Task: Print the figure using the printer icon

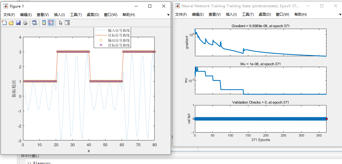Action: tap(25, 23)
